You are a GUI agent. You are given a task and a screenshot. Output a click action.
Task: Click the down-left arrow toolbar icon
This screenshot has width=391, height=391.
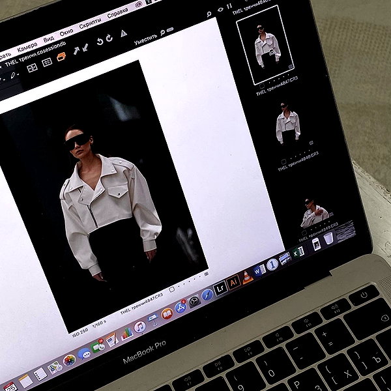pyautogui.click(x=85, y=48)
